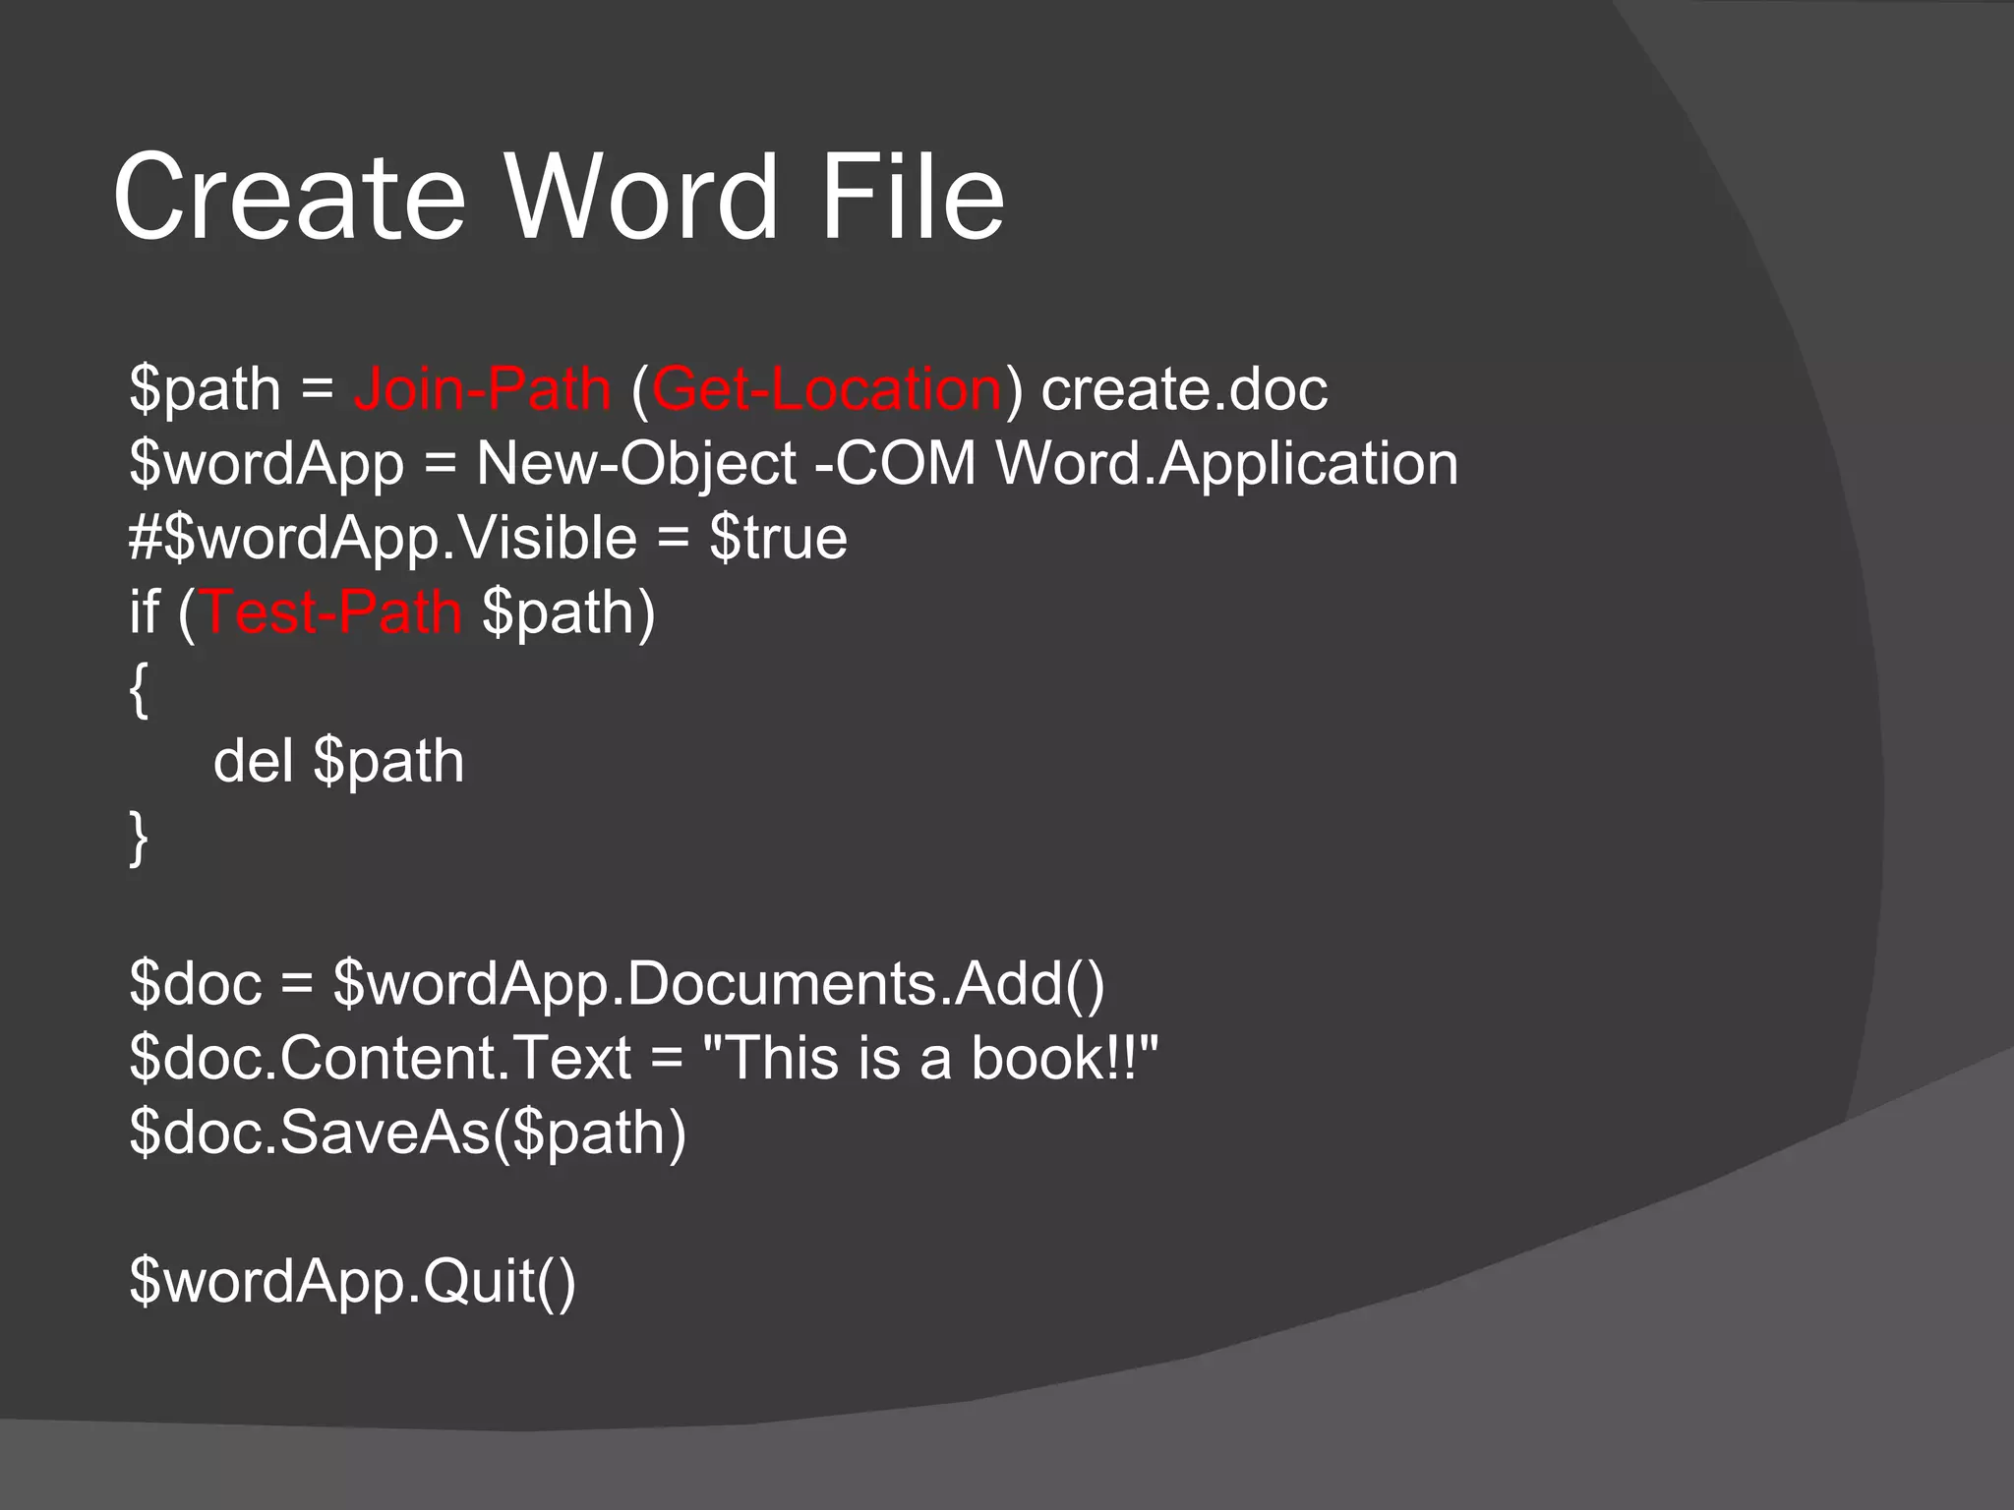Click the '$path =' variable at the start
Image resolution: width=2014 pixels, height=1510 pixels.
click(x=232, y=390)
